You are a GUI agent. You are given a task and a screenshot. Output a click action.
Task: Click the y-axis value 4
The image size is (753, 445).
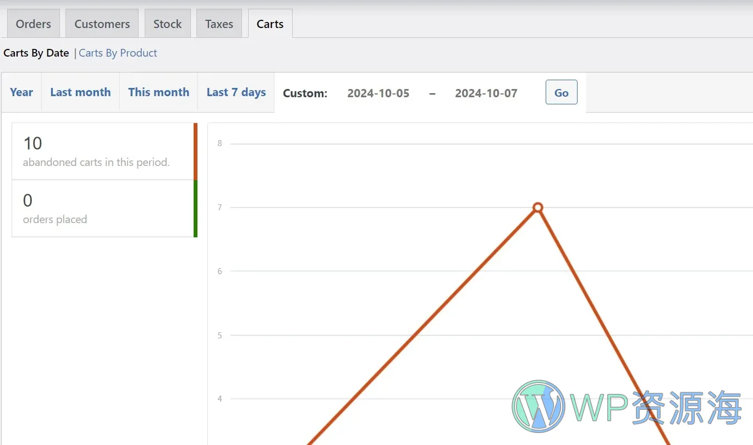click(x=220, y=399)
